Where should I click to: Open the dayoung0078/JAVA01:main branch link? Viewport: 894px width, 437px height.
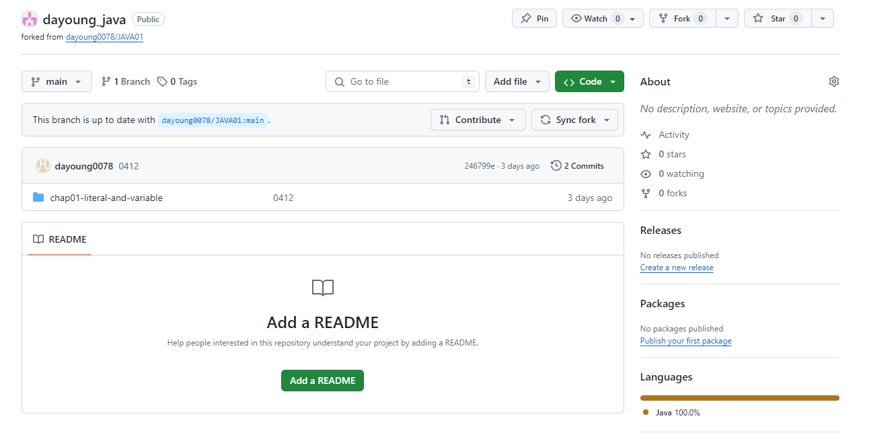pyautogui.click(x=213, y=120)
